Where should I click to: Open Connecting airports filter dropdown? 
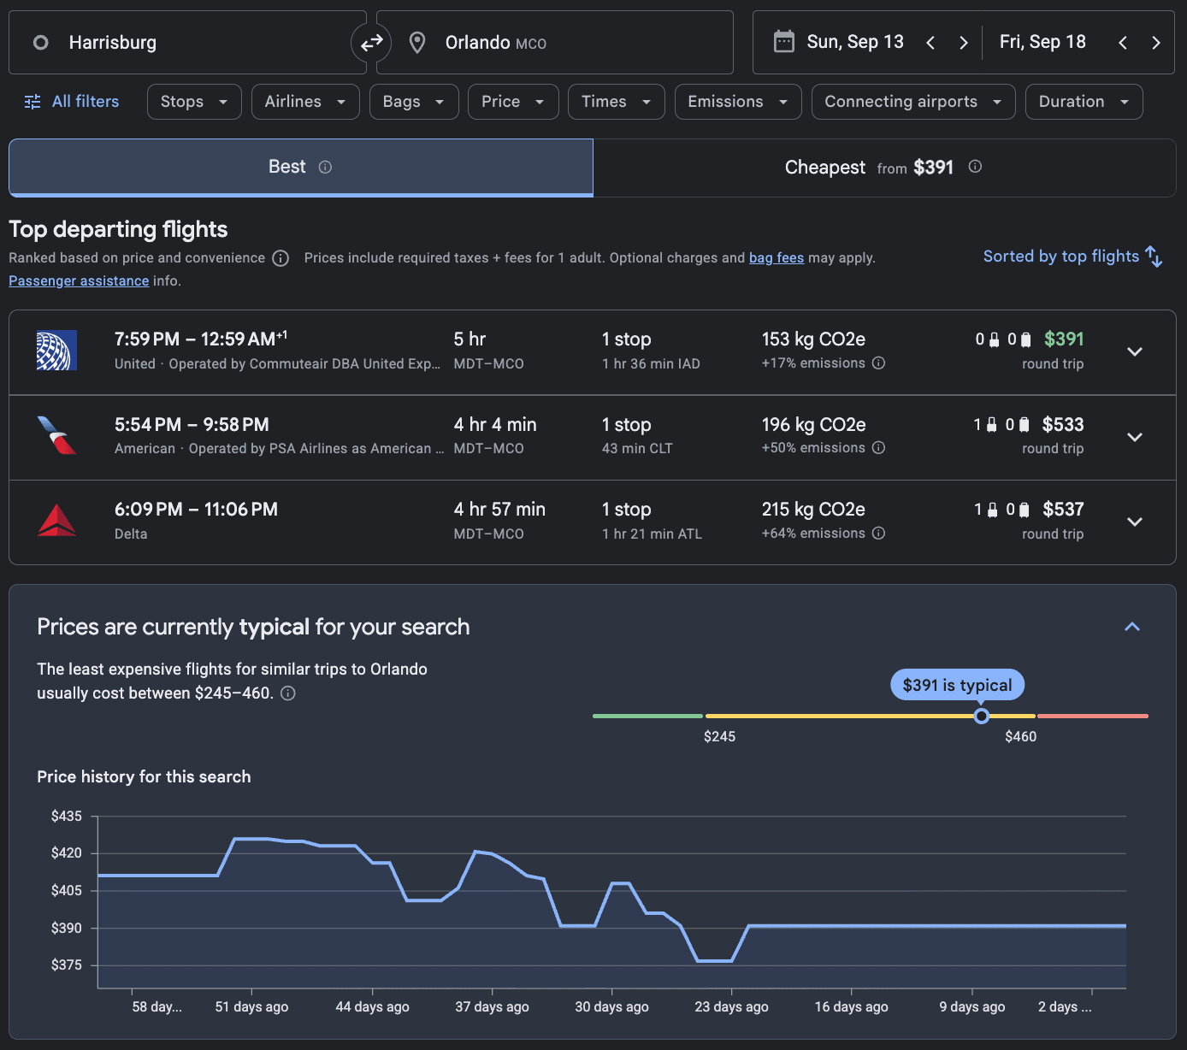point(913,102)
